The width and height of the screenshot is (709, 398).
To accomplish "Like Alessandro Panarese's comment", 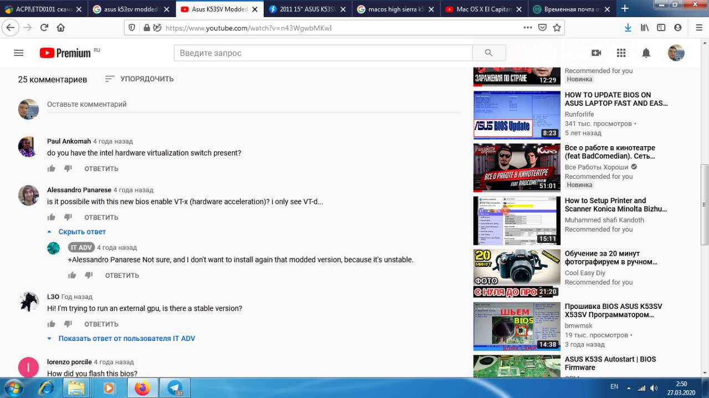I will (52, 217).
